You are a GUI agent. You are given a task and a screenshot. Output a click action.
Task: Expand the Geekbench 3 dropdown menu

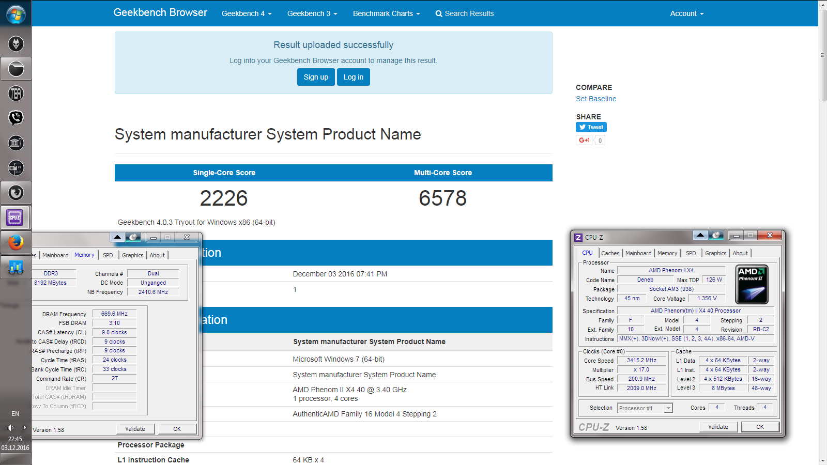click(312, 13)
